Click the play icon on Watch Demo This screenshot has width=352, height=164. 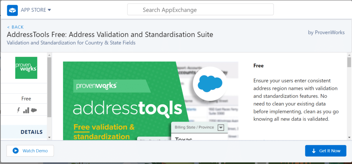(15, 151)
